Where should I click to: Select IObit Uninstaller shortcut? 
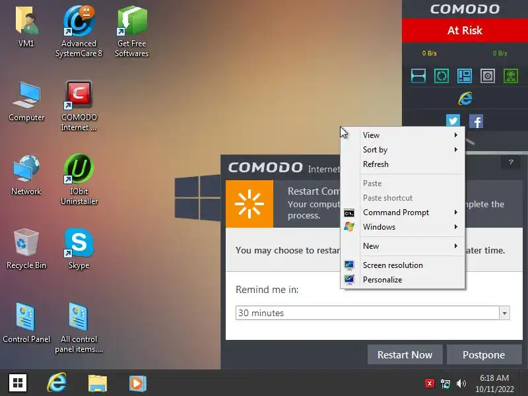[79, 179]
